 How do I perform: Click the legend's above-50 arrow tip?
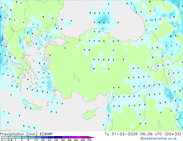pyautogui.click(x=91, y=137)
